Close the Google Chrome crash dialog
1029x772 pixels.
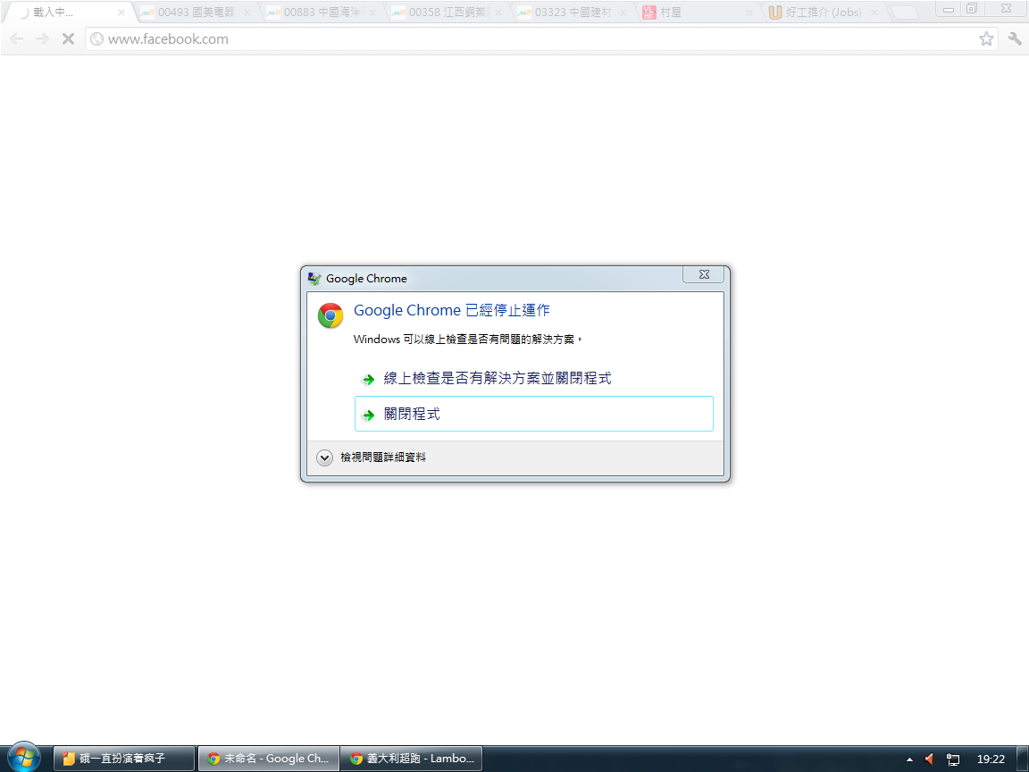pyautogui.click(x=704, y=274)
